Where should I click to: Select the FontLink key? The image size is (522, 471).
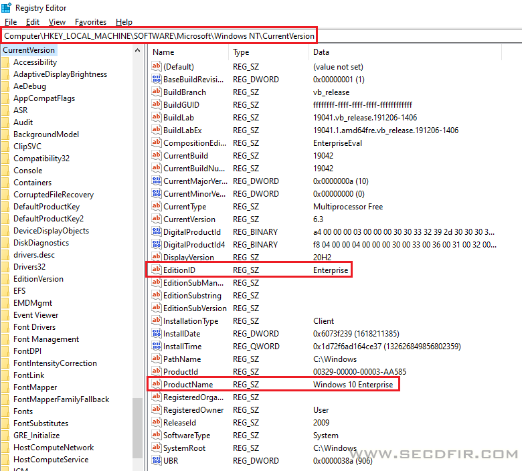coord(29,375)
